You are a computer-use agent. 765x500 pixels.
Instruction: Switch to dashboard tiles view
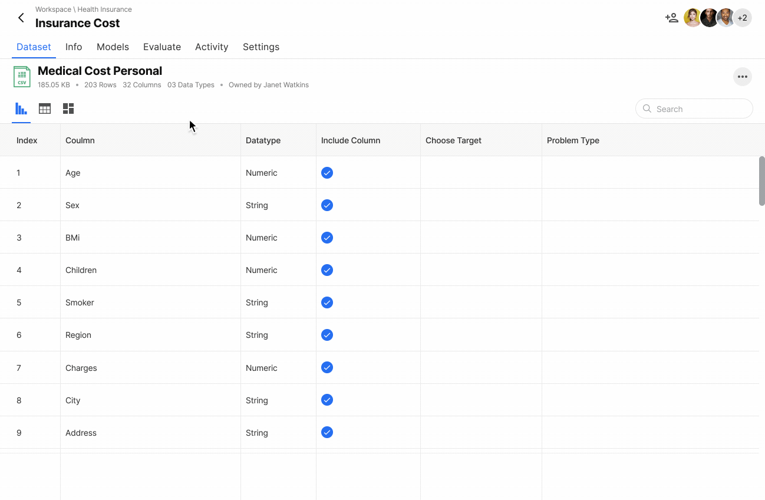pos(68,108)
